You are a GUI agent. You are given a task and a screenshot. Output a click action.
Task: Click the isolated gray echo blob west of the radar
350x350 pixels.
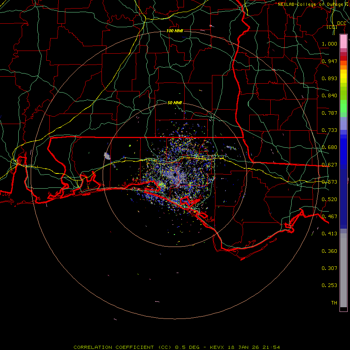coord(107,156)
